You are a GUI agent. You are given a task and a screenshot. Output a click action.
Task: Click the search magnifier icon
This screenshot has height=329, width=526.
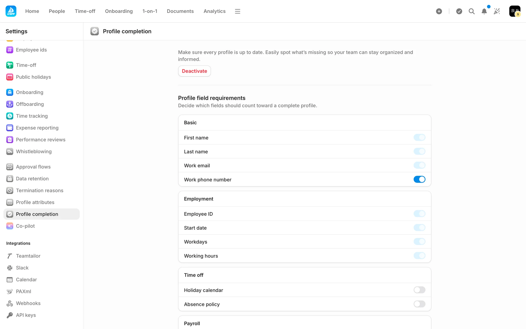pos(471,11)
